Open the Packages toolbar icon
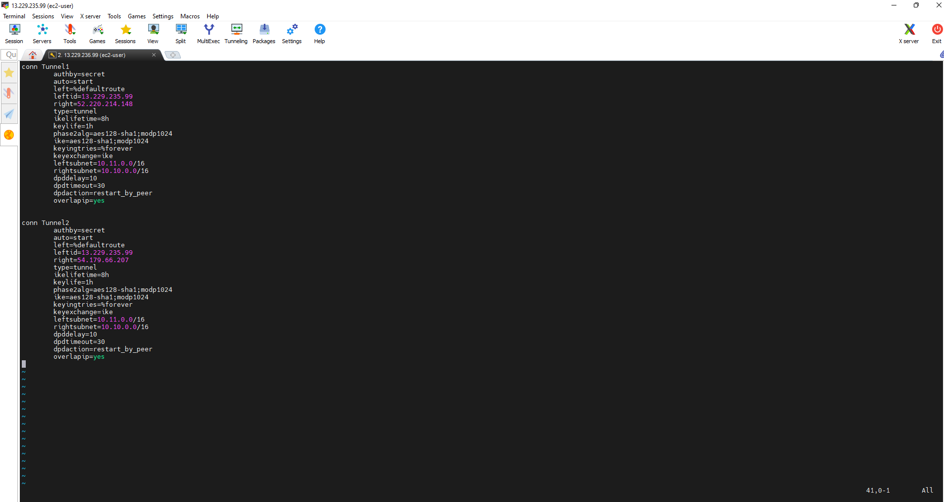 (x=264, y=34)
